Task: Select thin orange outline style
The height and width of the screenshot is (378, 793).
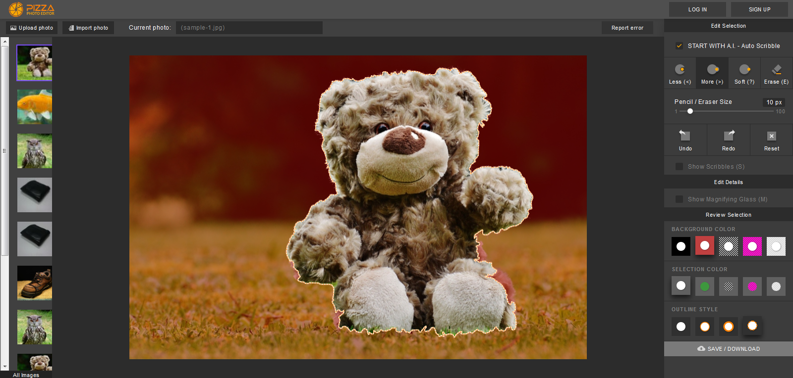Action: tap(705, 327)
